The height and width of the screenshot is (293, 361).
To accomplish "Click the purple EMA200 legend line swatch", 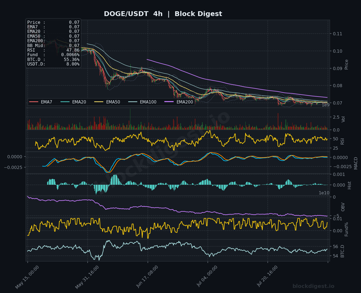I will click(169, 102).
